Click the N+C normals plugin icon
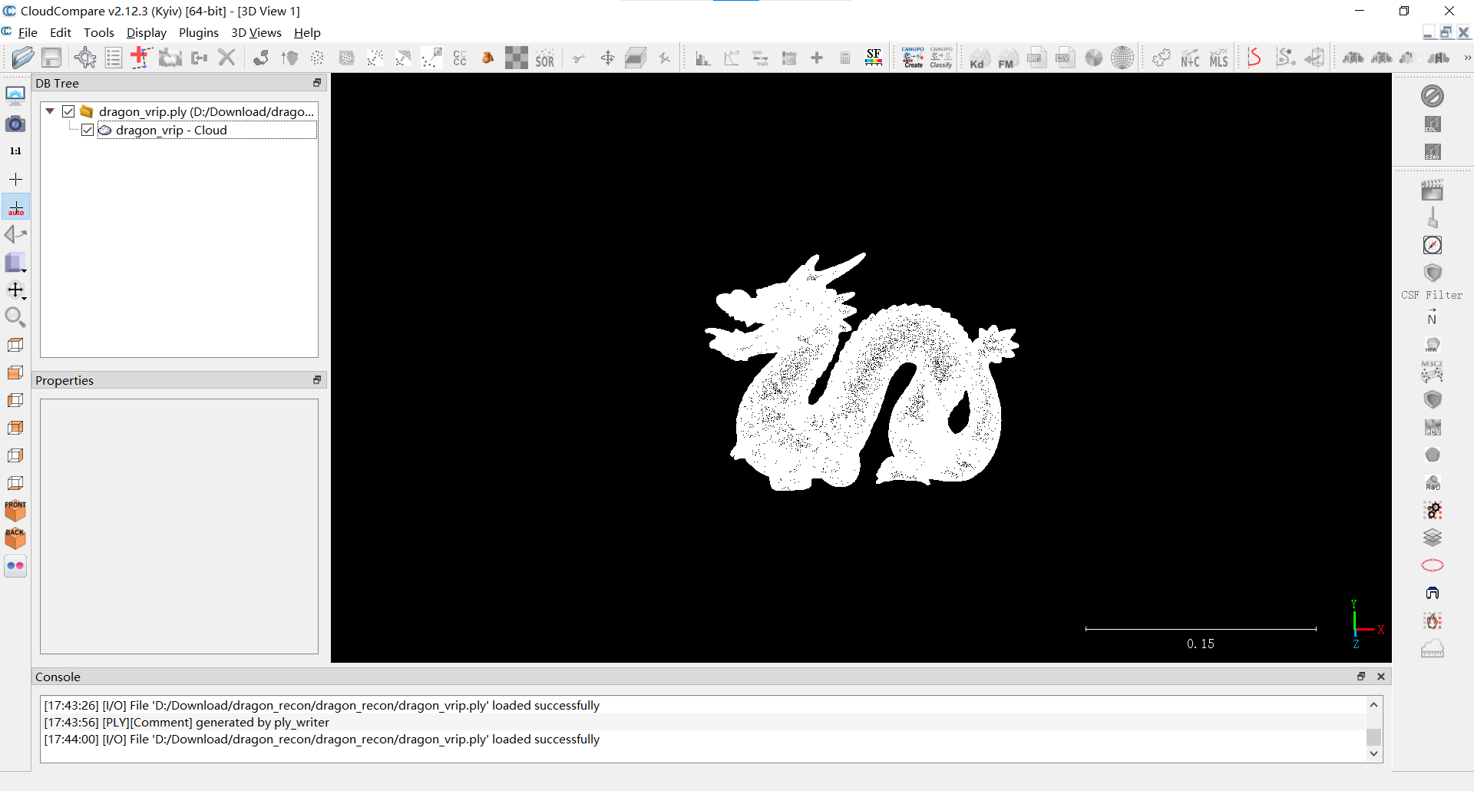This screenshot has height=791, width=1474. coord(1190,58)
